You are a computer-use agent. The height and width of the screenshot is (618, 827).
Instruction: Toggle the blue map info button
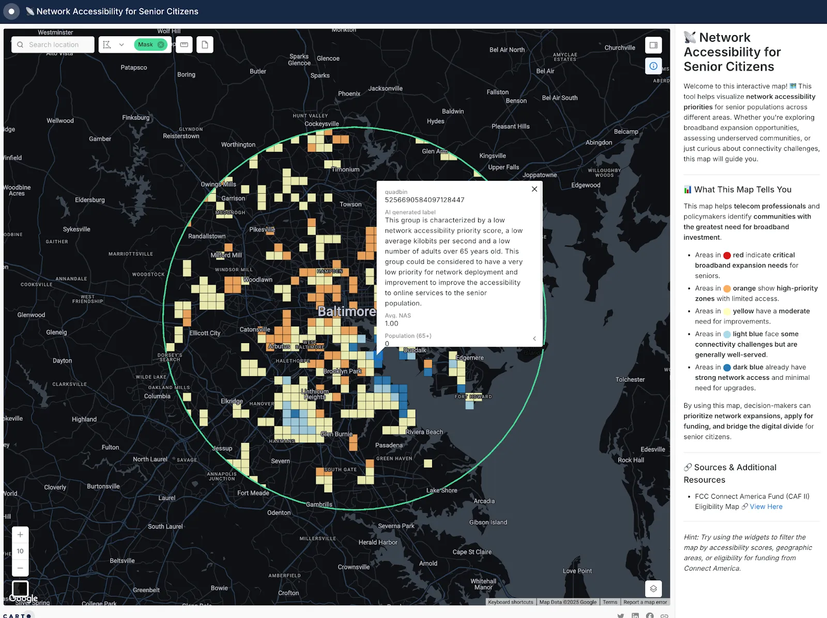(x=653, y=66)
